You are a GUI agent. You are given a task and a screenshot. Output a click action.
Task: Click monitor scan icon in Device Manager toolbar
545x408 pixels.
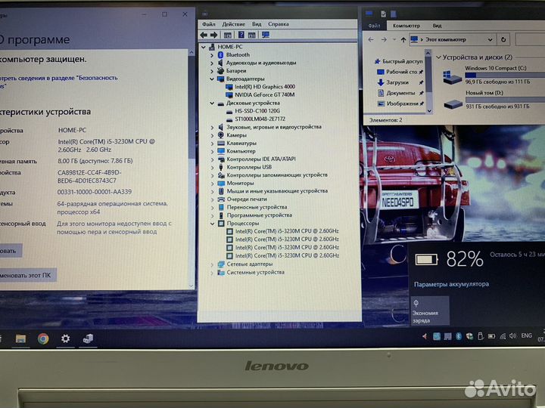point(266,35)
